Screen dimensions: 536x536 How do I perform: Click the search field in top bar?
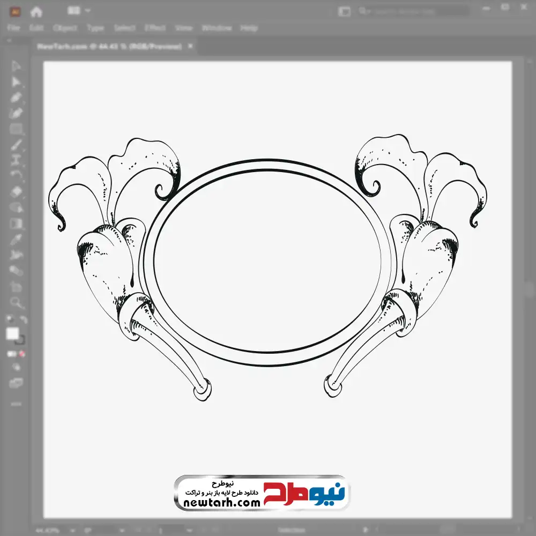413,11
